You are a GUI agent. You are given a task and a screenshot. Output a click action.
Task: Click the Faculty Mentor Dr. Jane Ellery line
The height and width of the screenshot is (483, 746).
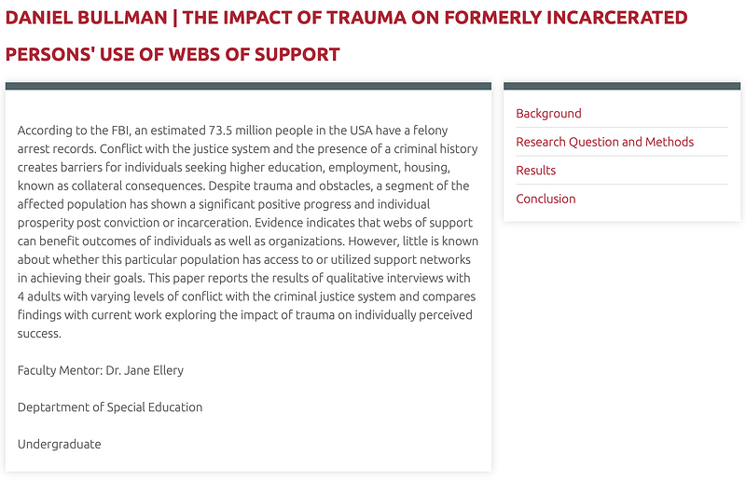tap(101, 370)
